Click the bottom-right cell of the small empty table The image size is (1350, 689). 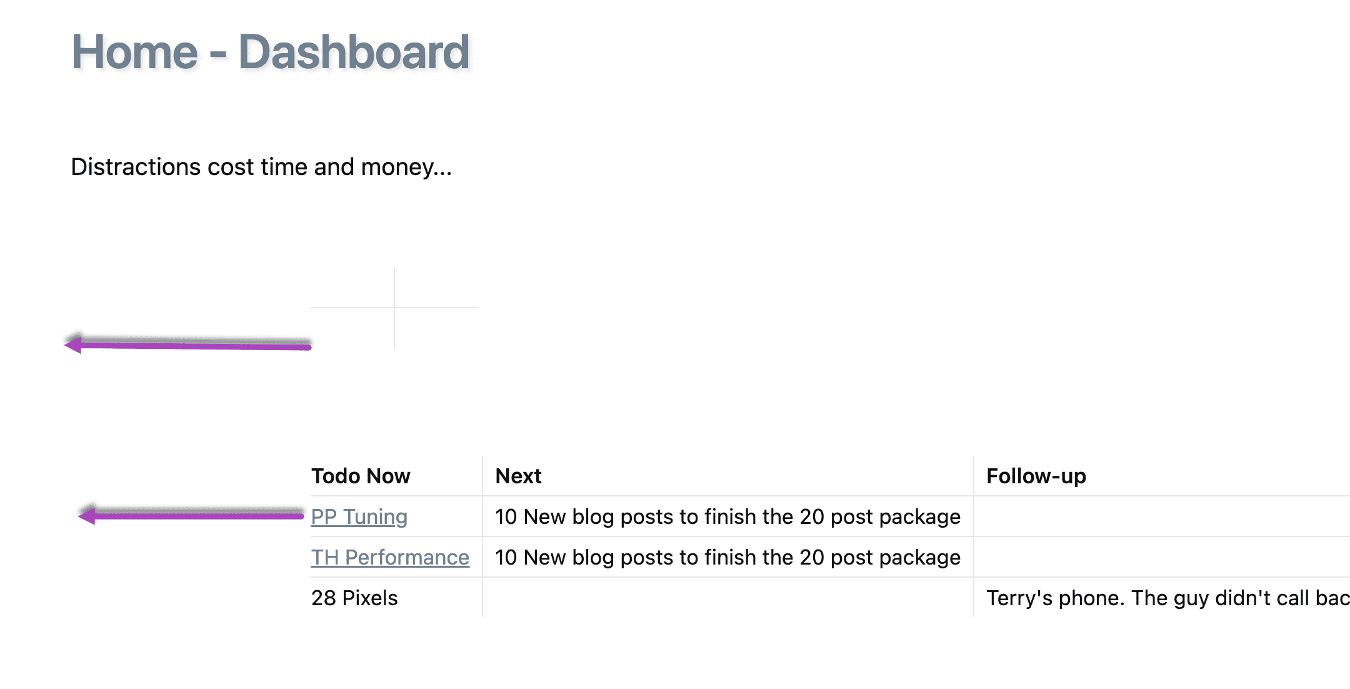coord(436,328)
